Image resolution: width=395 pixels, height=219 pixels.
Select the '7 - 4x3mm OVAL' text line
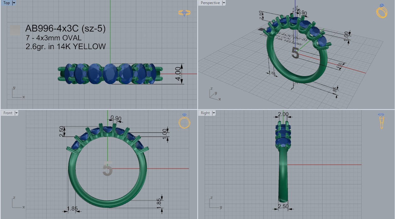54,38
